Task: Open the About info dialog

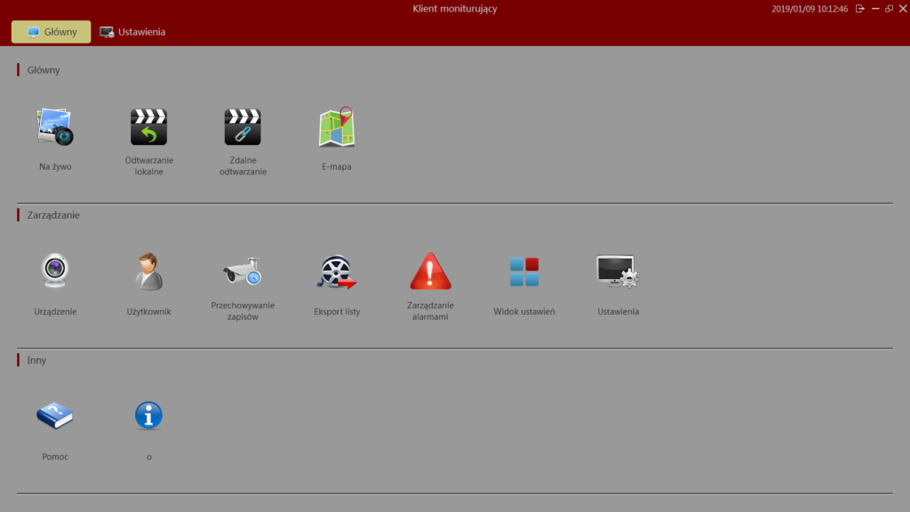Action: [x=148, y=415]
